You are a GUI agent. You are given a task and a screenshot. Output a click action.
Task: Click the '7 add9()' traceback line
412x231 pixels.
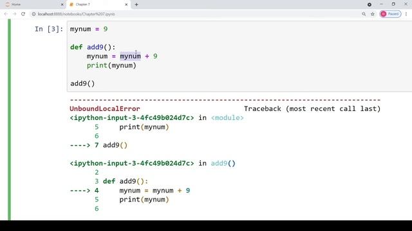(98, 145)
